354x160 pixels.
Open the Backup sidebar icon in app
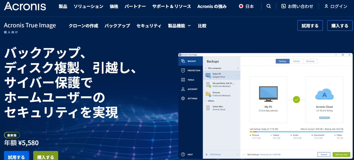coord(183,61)
